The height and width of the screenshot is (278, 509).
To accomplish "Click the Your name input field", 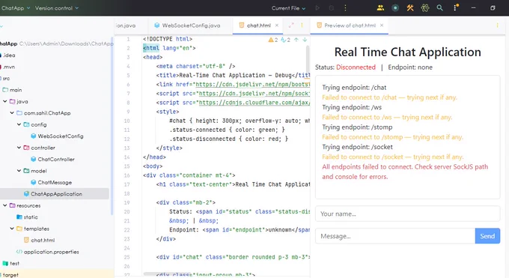I will (x=407, y=214).
